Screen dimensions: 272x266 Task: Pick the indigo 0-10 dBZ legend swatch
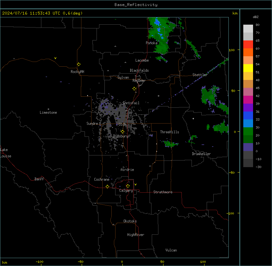248,147
